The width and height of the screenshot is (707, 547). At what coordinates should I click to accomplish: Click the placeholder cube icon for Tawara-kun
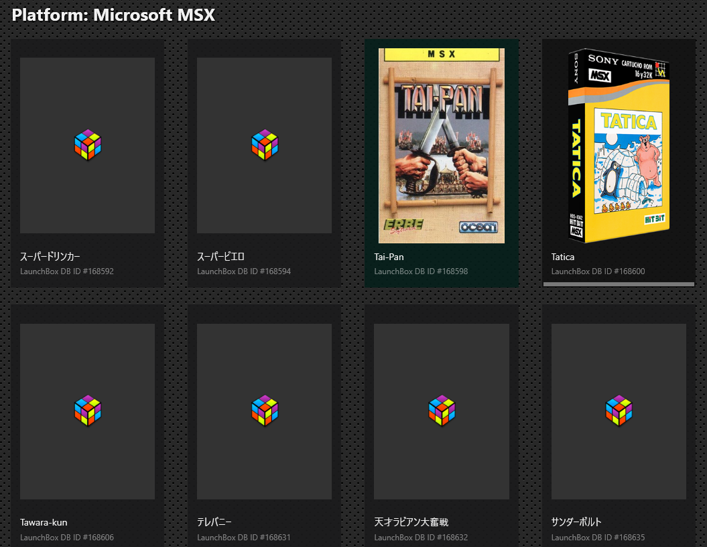point(88,411)
